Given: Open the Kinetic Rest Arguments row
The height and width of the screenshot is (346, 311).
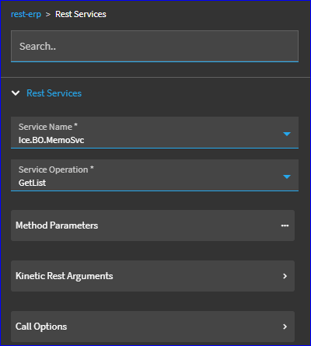Looking at the screenshot, I should click(152, 276).
